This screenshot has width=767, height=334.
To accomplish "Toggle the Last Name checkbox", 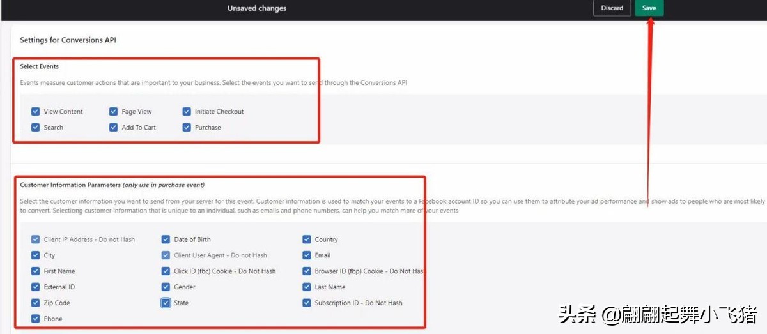I will click(x=307, y=287).
